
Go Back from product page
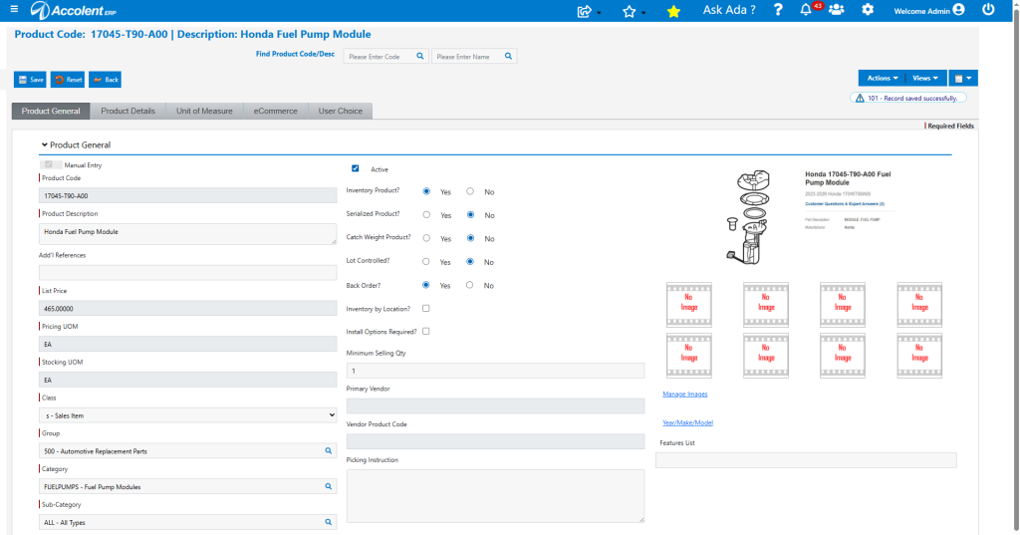tap(106, 80)
